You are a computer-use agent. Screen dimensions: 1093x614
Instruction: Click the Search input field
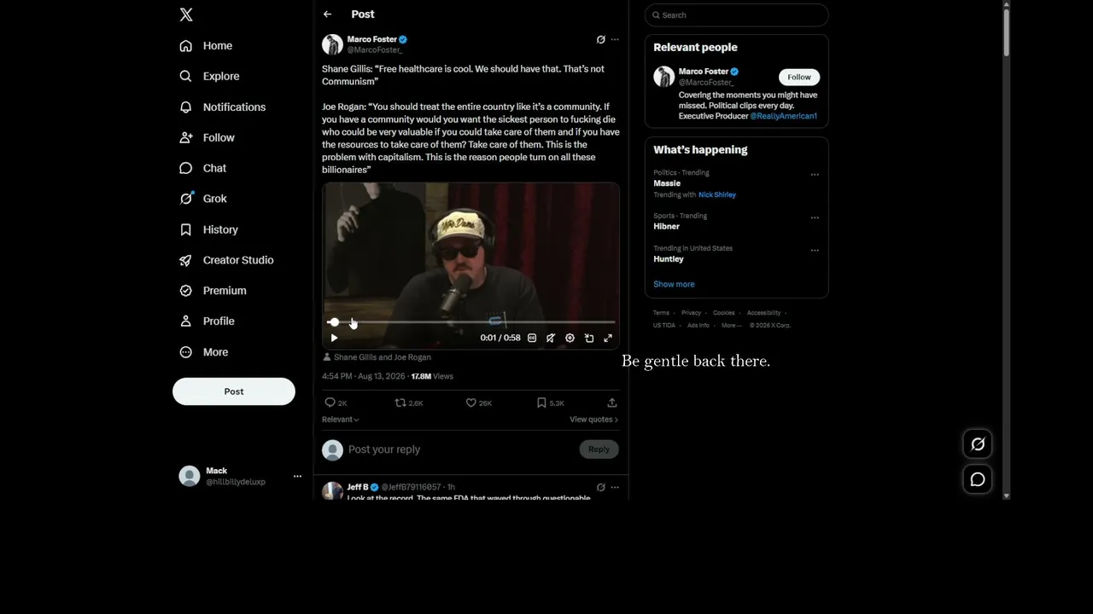(737, 15)
